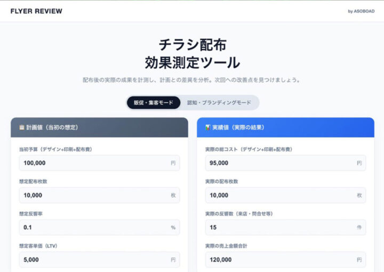Edit the 実際の総コスト field showing 95,000
This screenshot has height=272, width=384.
coord(285,163)
